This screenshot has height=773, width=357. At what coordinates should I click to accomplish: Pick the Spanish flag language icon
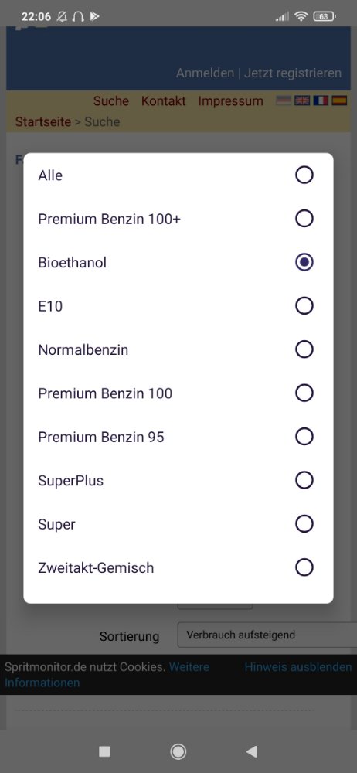tap(338, 100)
